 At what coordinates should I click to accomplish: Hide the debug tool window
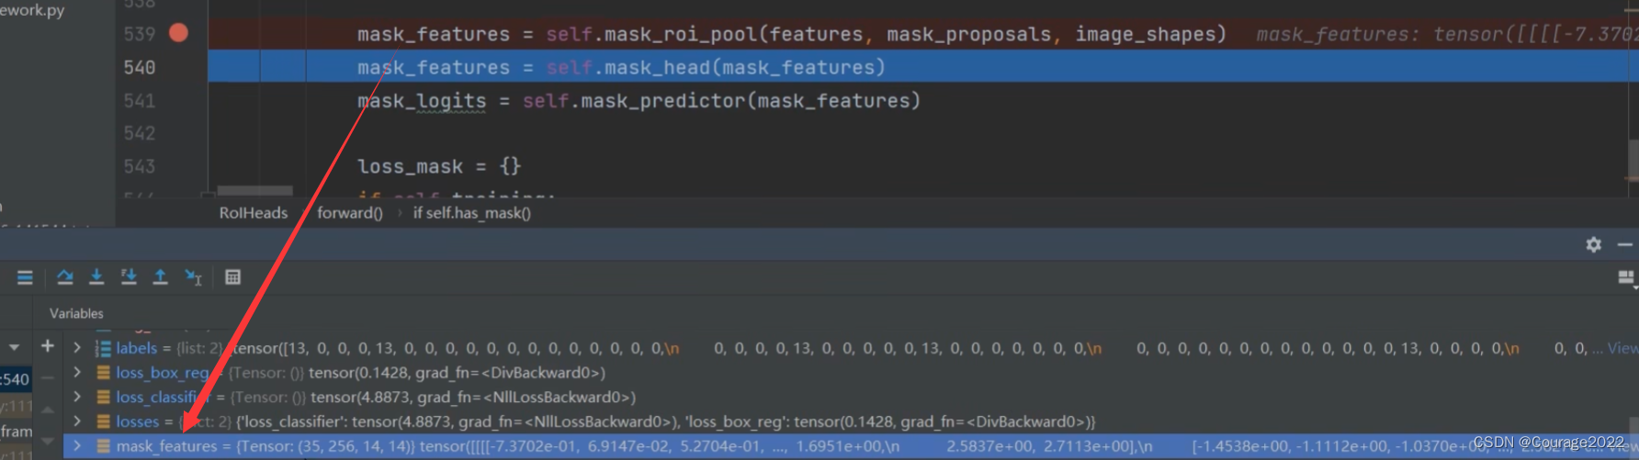pos(1624,244)
